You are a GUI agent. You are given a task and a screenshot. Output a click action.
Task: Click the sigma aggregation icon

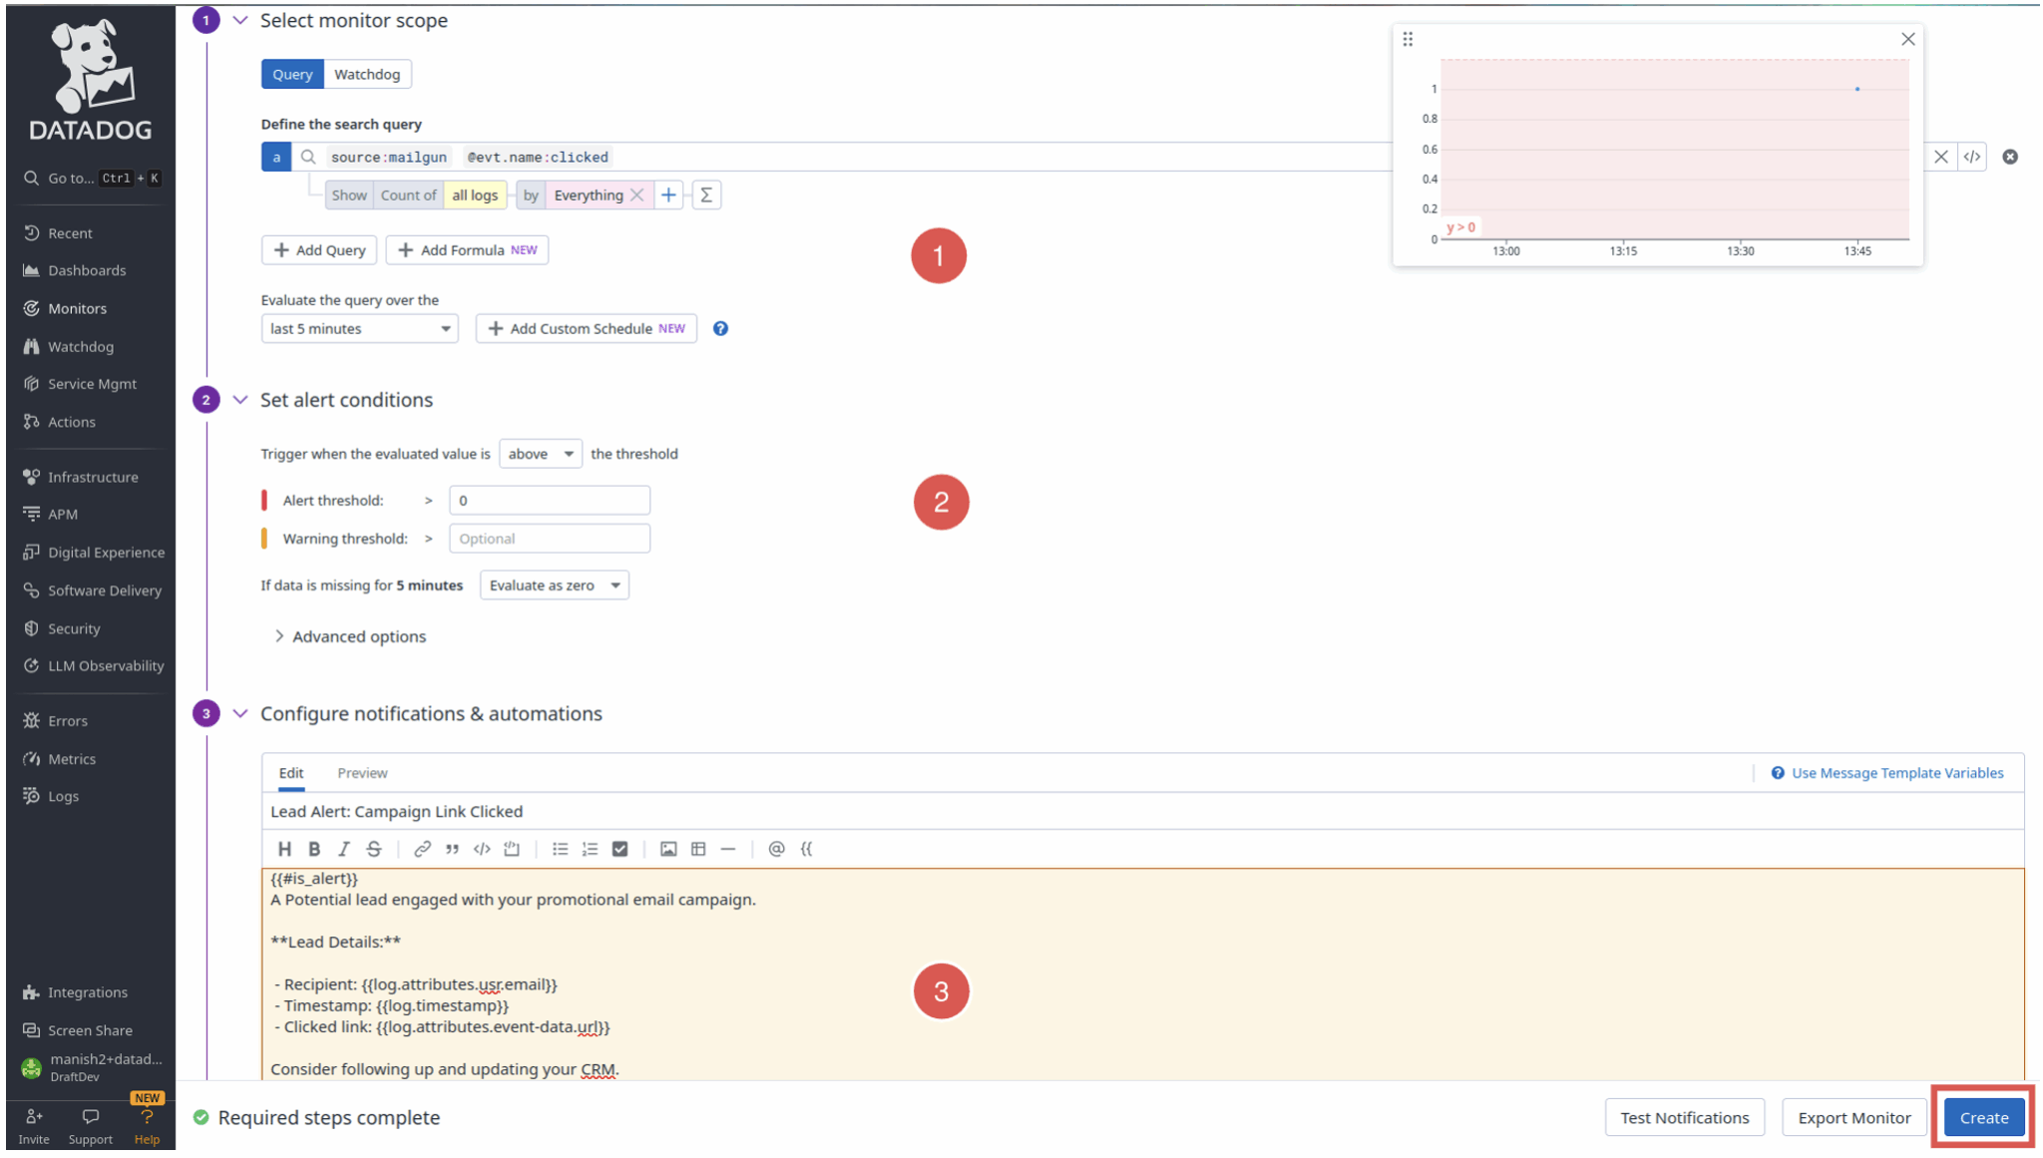click(x=706, y=194)
